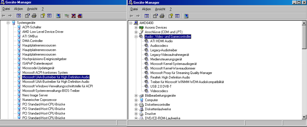The width and height of the screenshot is (307, 127).
Task: Click the icon beside Diskettencontroller
Action: (x=141, y=105)
